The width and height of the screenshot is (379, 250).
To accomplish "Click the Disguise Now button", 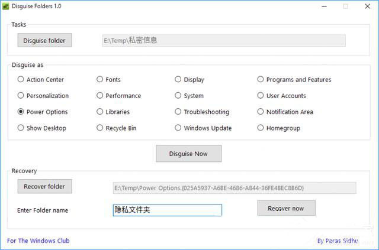I will click(188, 154).
